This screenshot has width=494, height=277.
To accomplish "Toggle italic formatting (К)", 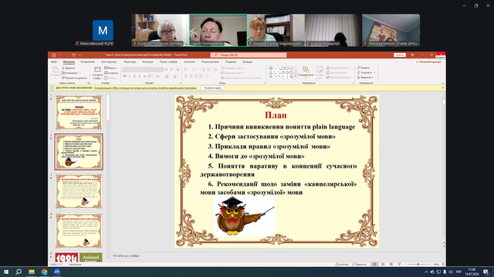I will (130, 76).
